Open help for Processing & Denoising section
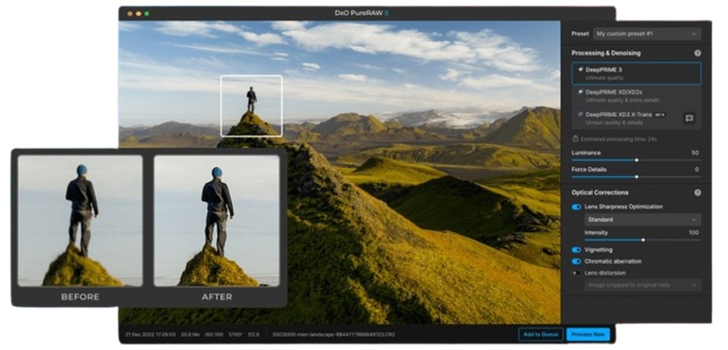 [x=697, y=53]
